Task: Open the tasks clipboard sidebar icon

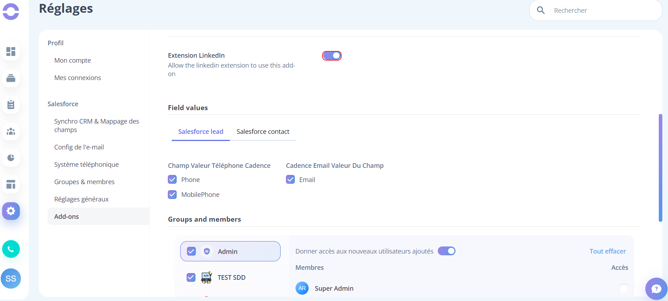Action: point(11,105)
